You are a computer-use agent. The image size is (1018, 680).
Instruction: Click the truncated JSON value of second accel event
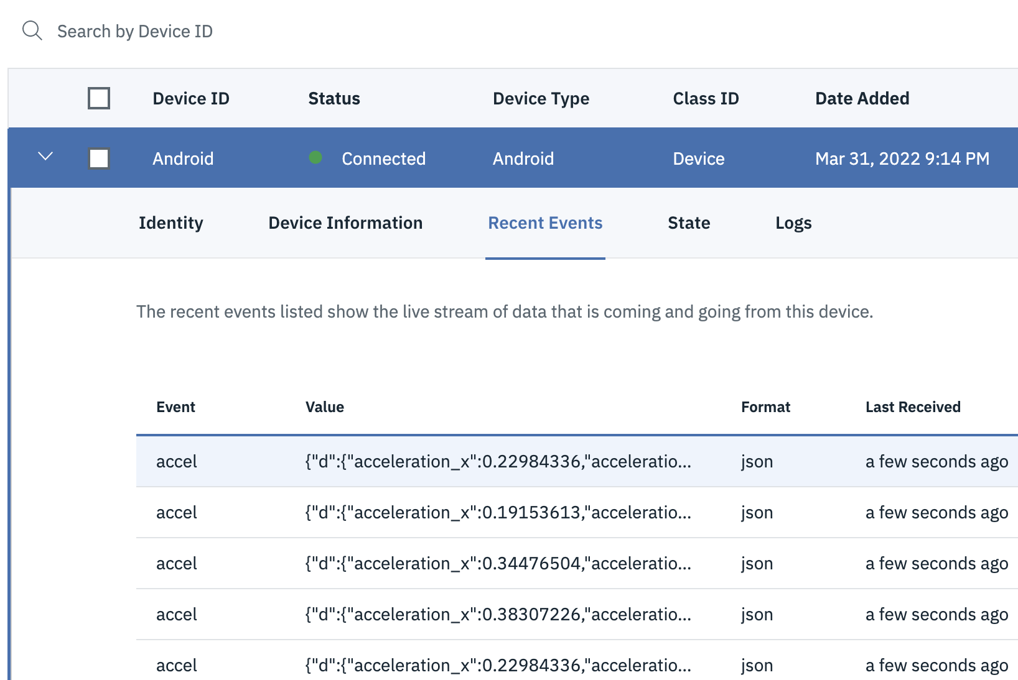(x=497, y=512)
